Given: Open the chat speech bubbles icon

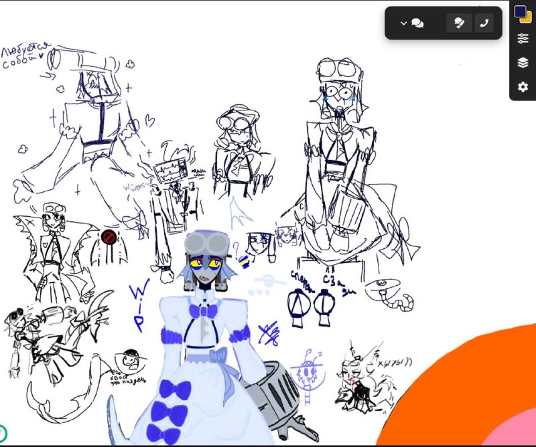Looking at the screenshot, I should [x=417, y=23].
